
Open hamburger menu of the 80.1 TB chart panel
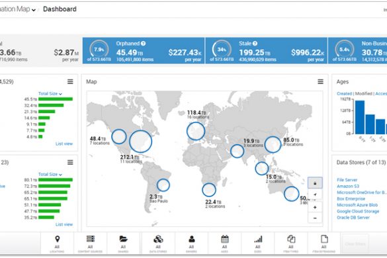[70, 162]
